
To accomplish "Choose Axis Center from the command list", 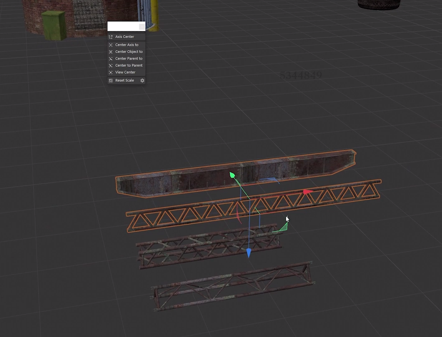I will pos(126,37).
